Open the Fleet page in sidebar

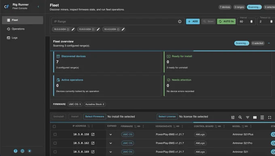[23, 20]
